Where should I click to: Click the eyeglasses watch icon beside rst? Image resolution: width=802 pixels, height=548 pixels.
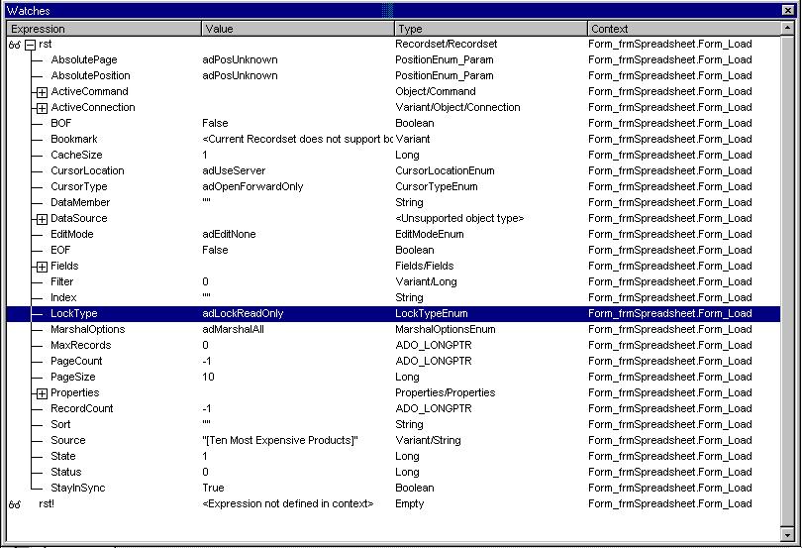point(14,45)
